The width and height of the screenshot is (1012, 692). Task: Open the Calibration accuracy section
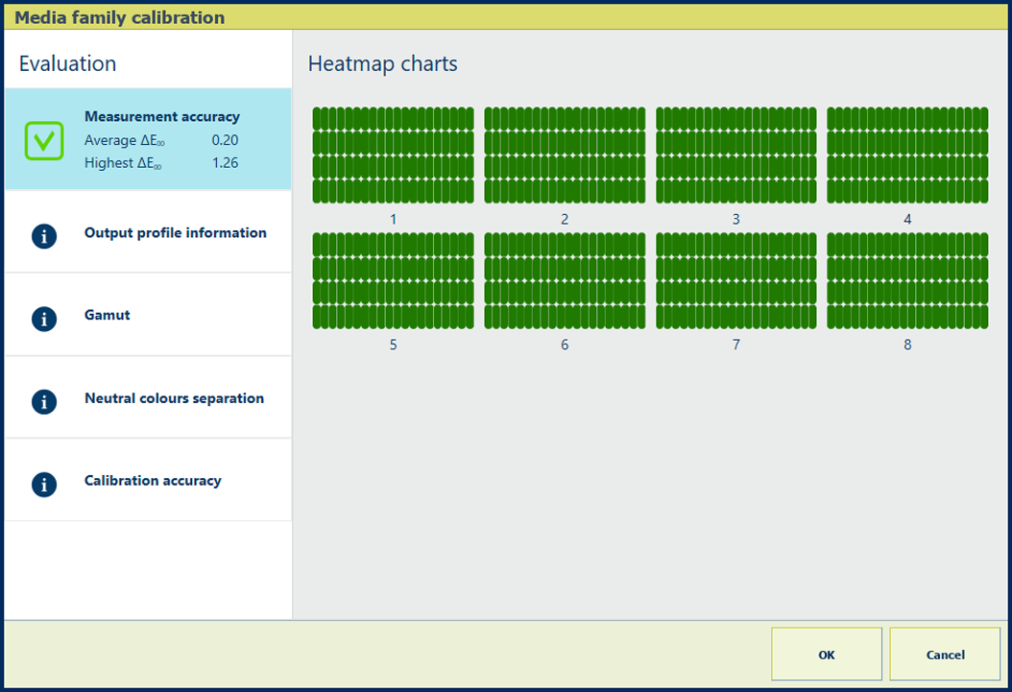tap(153, 481)
